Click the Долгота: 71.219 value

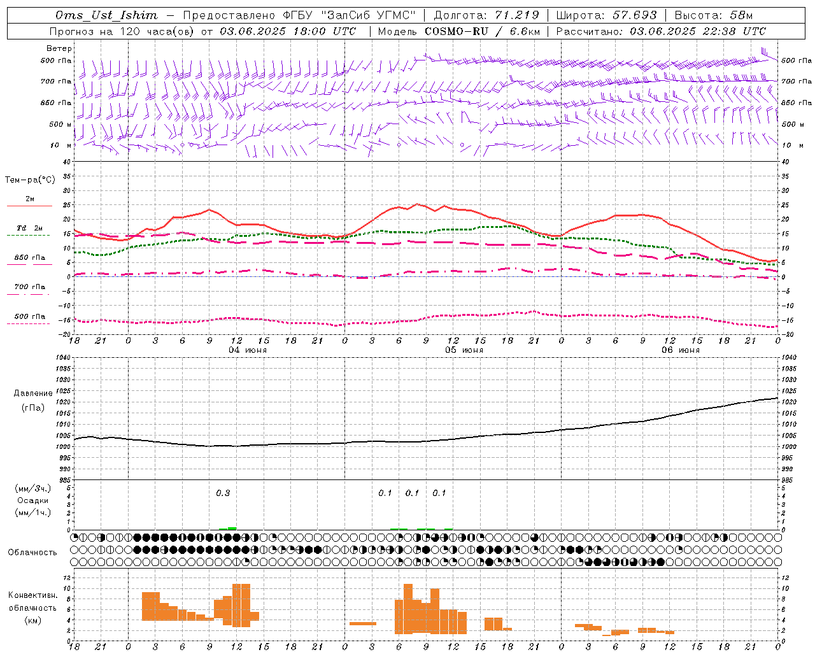(486, 15)
